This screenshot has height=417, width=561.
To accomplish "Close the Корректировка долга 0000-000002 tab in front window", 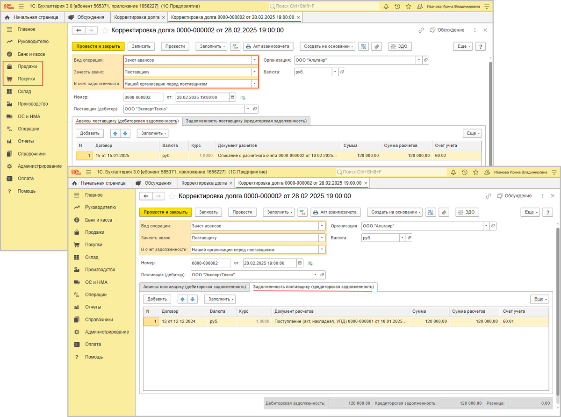I will [x=366, y=183].
